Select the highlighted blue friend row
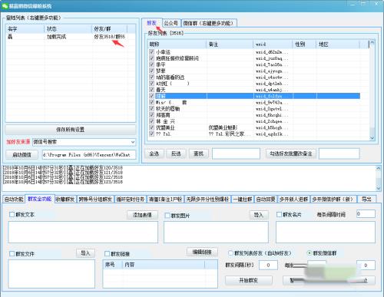 click(x=255, y=96)
